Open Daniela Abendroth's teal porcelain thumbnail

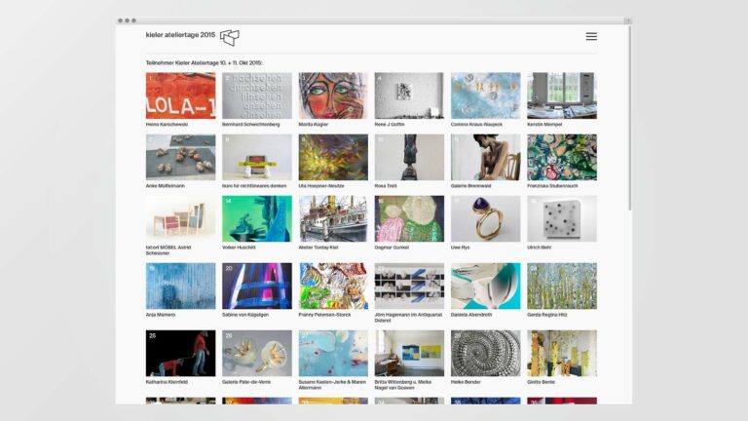[x=486, y=286]
